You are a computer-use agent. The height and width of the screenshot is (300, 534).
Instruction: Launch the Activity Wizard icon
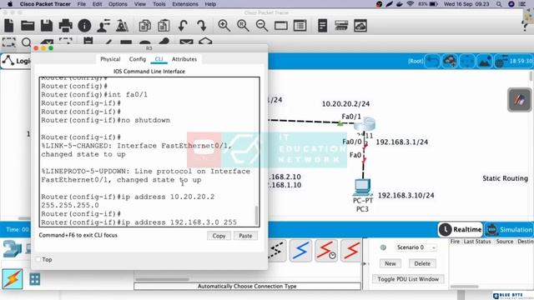pos(122,26)
